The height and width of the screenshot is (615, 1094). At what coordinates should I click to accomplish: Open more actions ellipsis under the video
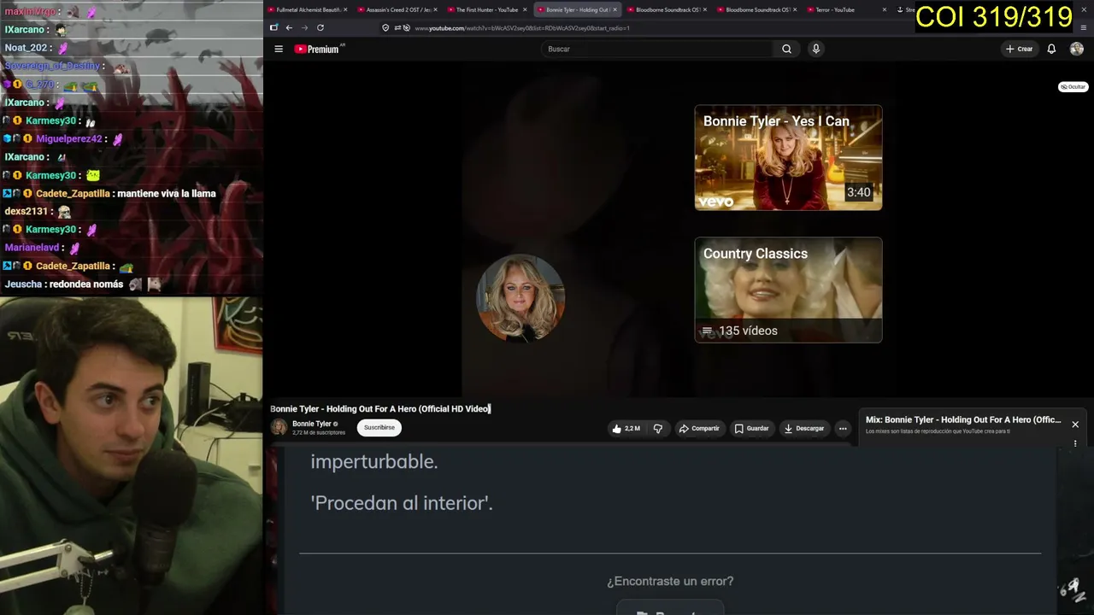click(x=843, y=429)
